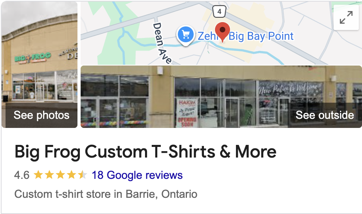Open the See photos overlay
The width and height of the screenshot is (362, 214).
pos(41,115)
